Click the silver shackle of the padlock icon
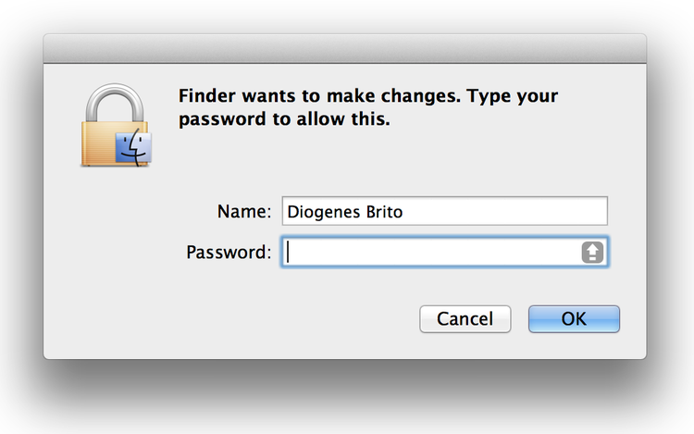This screenshot has width=694, height=434. pyautogui.click(x=115, y=103)
